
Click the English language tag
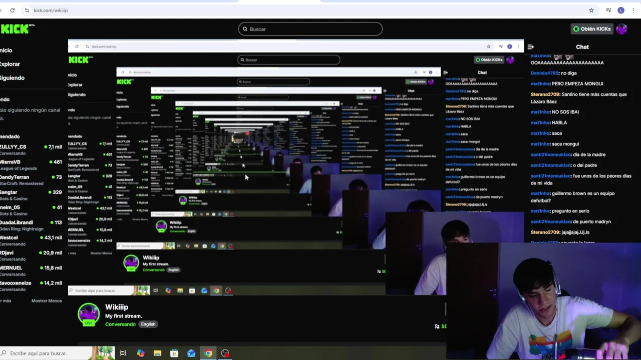(x=148, y=324)
